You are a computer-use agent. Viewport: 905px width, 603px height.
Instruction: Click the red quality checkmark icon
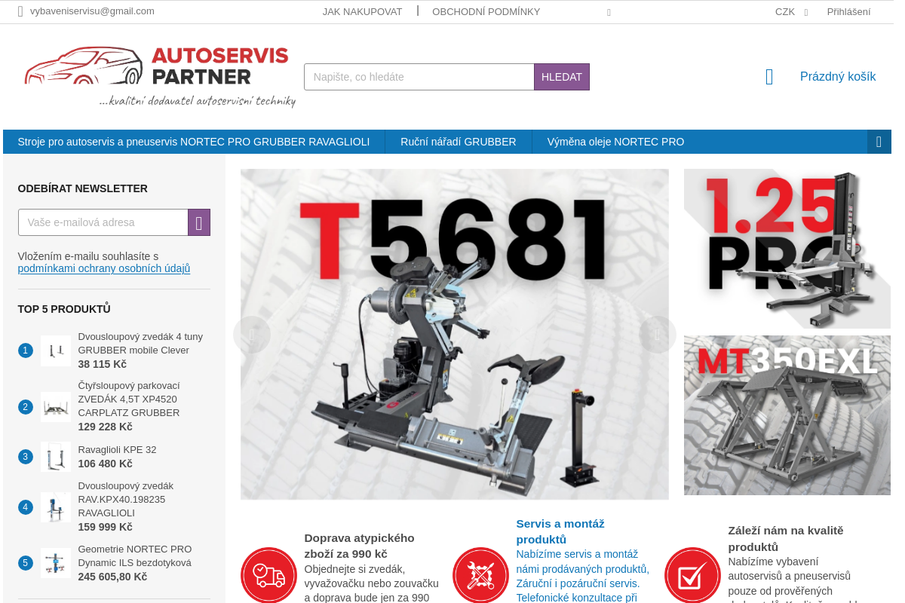coord(692,575)
